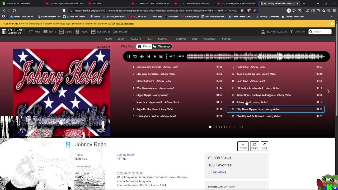Focus the archive Search field
The image size is (338, 190).
coord(320,32)
